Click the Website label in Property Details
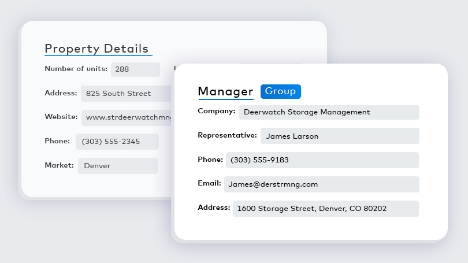Screen dimensions: 468x263 tap(61, 117)
